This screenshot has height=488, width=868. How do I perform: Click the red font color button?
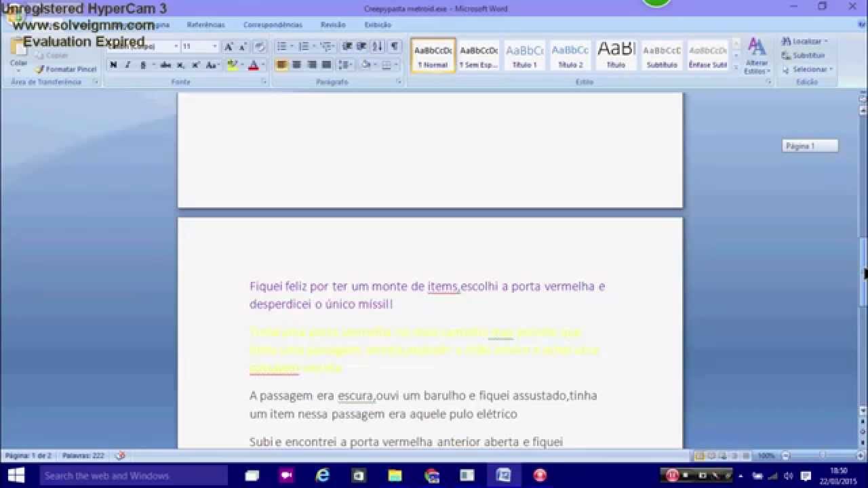[253, 65]
